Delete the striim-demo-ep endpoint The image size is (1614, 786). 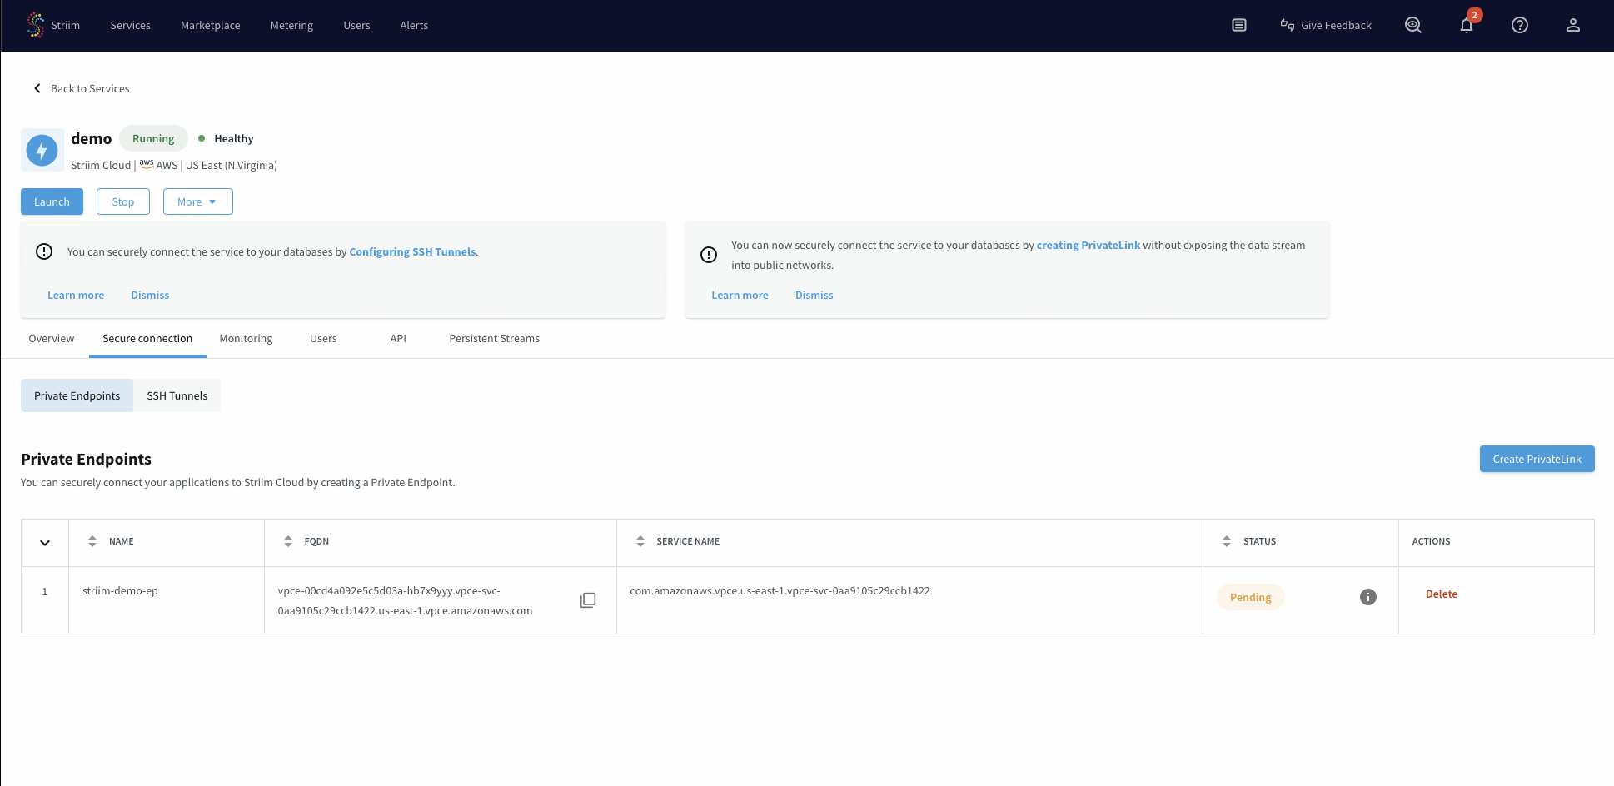click(x=1442, y=594)
